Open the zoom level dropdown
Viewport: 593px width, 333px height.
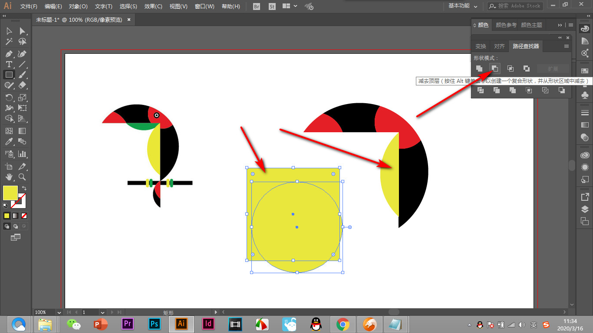59,312
